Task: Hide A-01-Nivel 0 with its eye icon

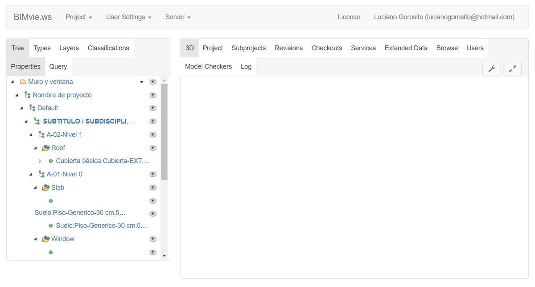Action: (152, 174)
